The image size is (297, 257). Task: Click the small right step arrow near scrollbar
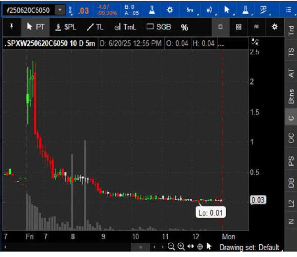163,247
